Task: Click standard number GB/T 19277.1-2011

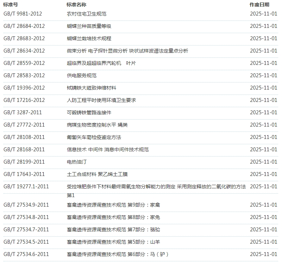Action: coord(26,187)
